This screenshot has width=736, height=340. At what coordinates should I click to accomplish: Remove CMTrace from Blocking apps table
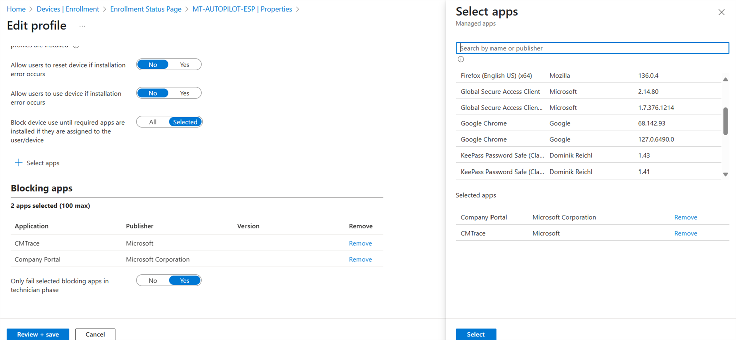click(x=360, y=243)
